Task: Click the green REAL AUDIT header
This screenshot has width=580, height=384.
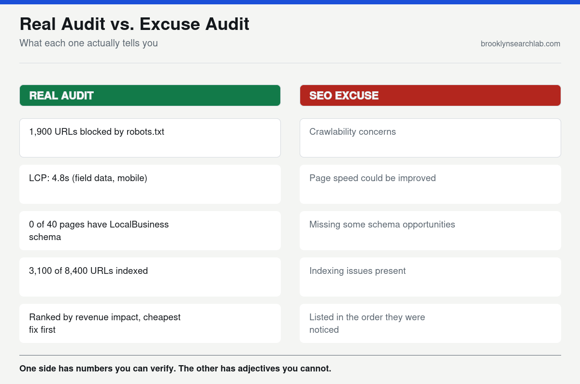Action: [150, 95]
